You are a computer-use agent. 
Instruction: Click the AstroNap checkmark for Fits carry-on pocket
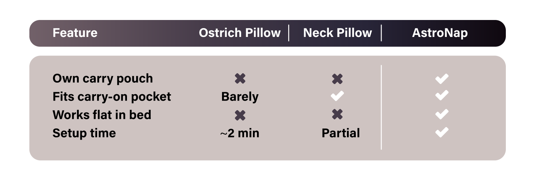(442, 96)
